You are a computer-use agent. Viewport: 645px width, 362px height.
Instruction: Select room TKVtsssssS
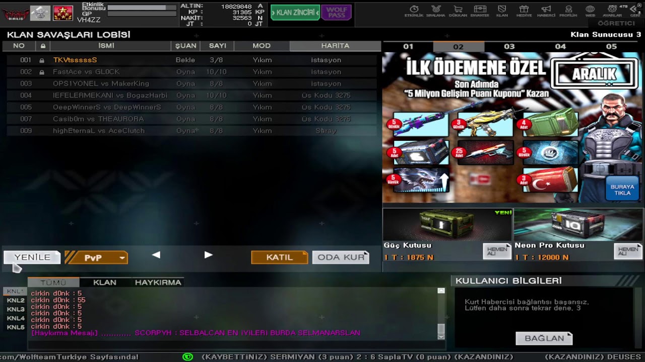tap(191, 60)
